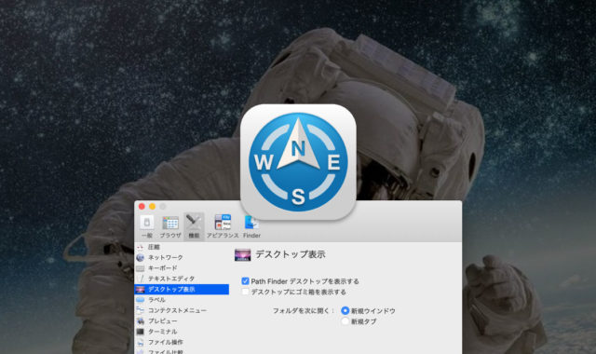The image size is (596, 354).
Task: Select ファイル操作 in the sidebar list
Action: point(182,342)
